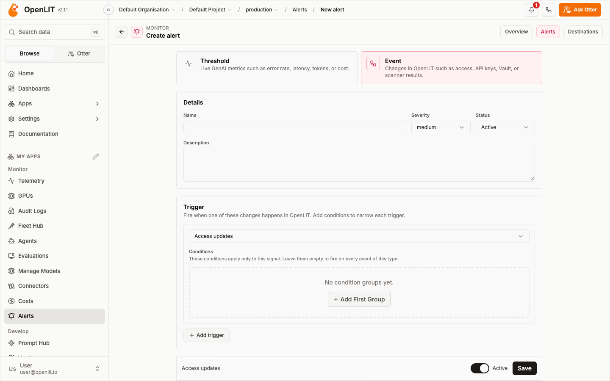Screen dimensions: 610x381
Task: Switch to the Destinations tab
Action: pyautogui.click(x=583, y=32)
